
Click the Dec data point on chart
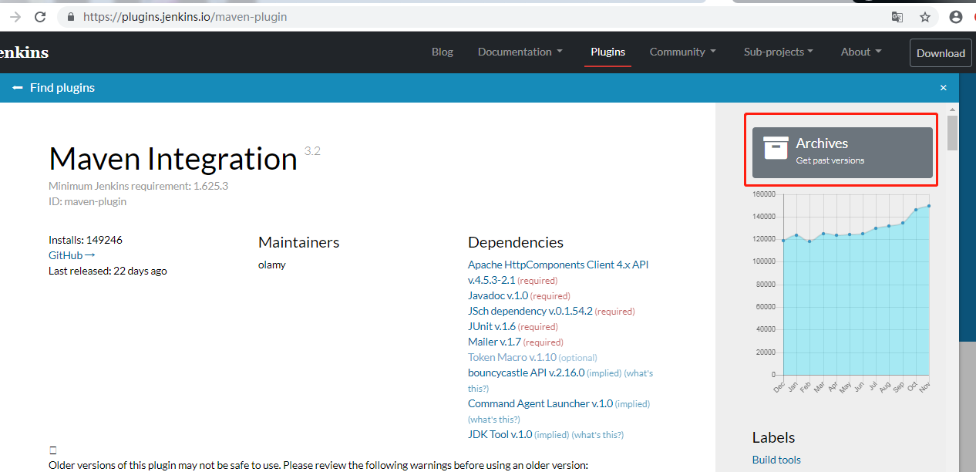[783, 241]
